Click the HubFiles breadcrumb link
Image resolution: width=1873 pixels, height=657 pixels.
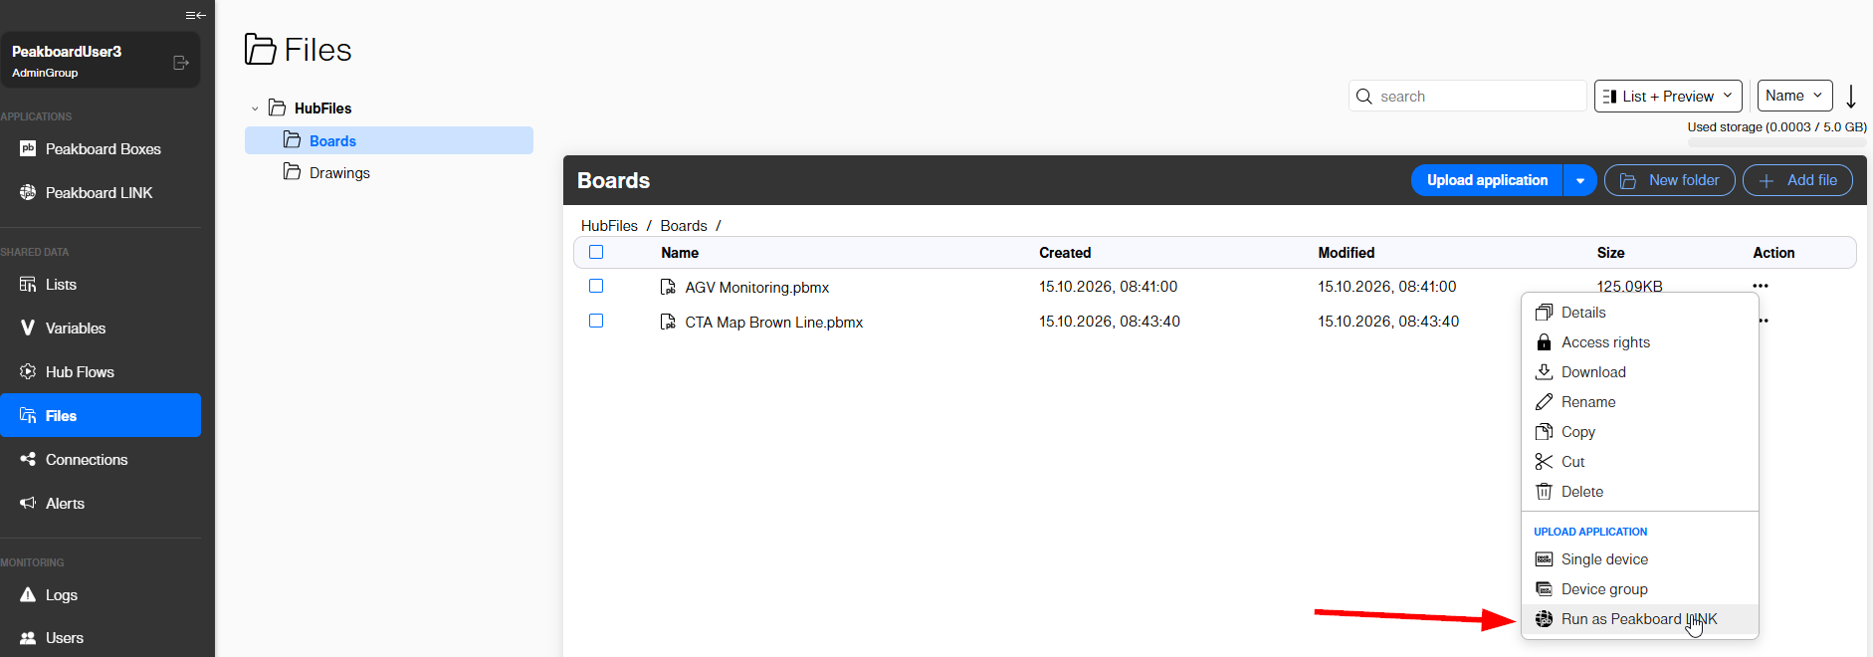point(609,226)
